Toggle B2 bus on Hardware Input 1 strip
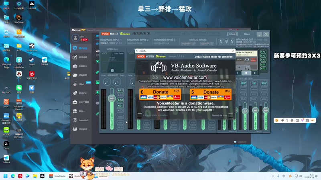The height and width of the screenshot is (180, 321). pyautogui.click(x=120, y=110)
